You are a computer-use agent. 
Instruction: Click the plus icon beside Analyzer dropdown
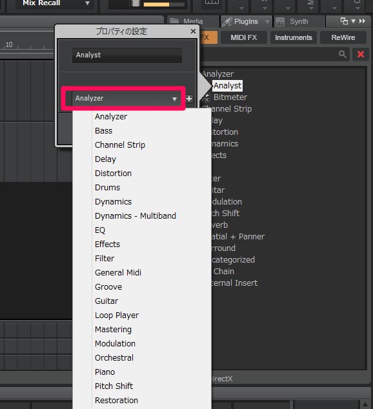pos(189,99)
